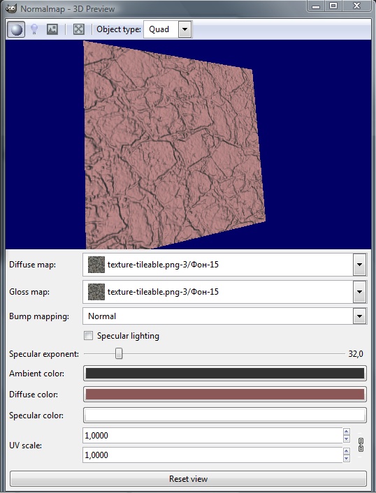Image resolution: width=376 pixels, height=493 pixels.
Task: Click the Diffuse map texture thumbnail
Action: coord(96,265)
